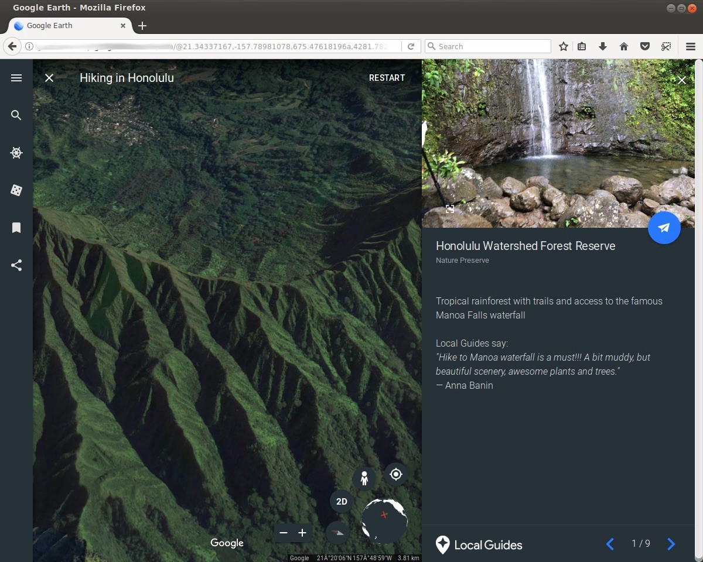
Task: Toggle the 2D view button
Action: point(342,502)
